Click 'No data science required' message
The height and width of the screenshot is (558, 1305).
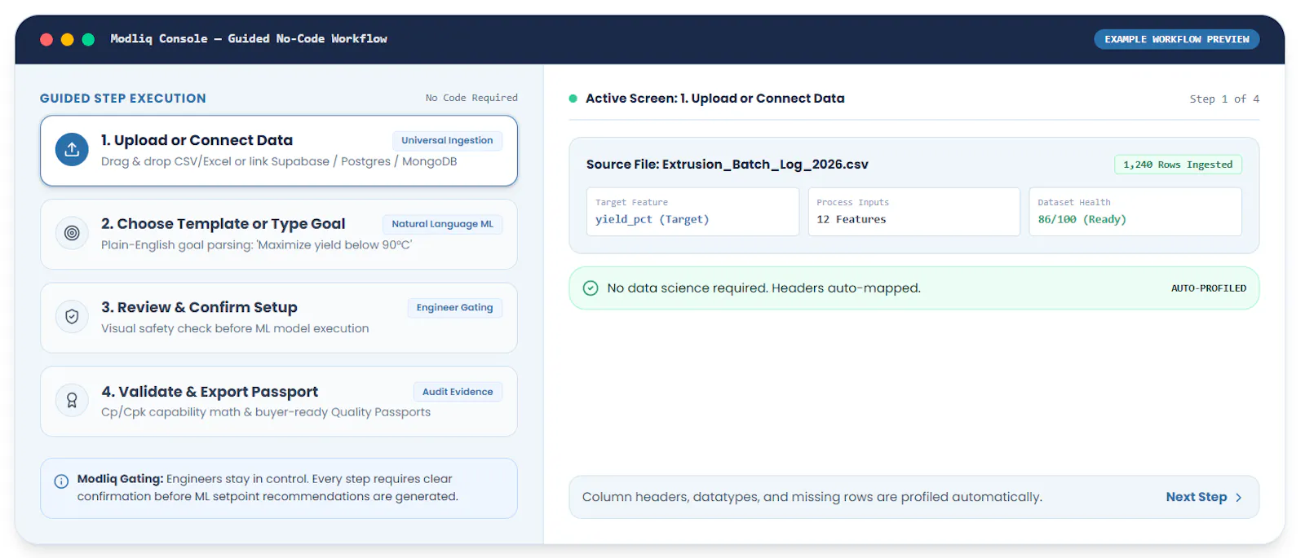coord(763,288)
